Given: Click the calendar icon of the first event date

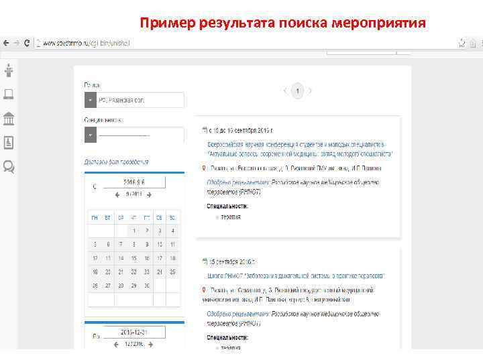Looking at the screenshot, I should click(205, 130).
